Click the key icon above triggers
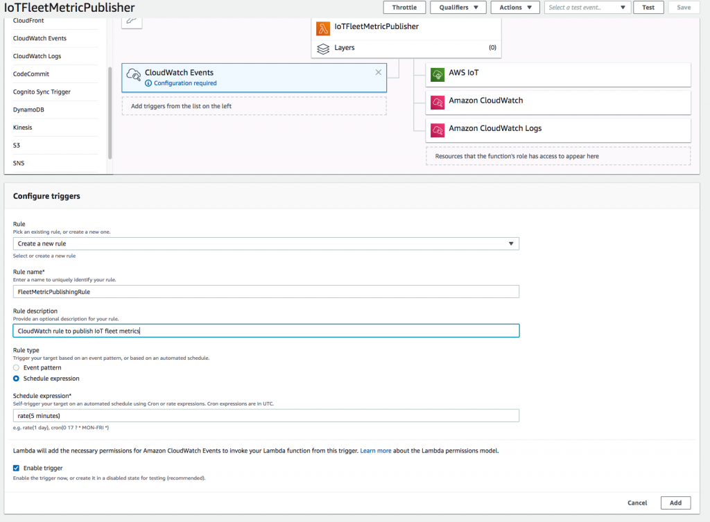Screen dimensions: 710x522 132,21
